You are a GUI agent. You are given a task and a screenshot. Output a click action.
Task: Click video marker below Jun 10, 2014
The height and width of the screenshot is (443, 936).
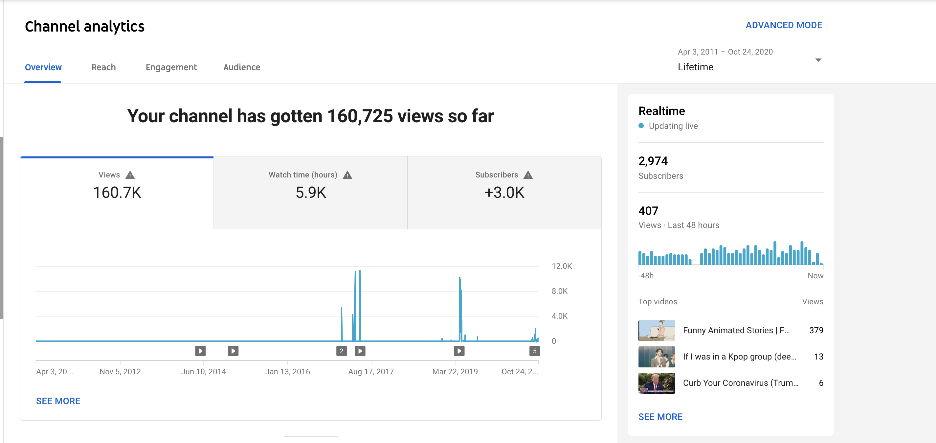200,351
